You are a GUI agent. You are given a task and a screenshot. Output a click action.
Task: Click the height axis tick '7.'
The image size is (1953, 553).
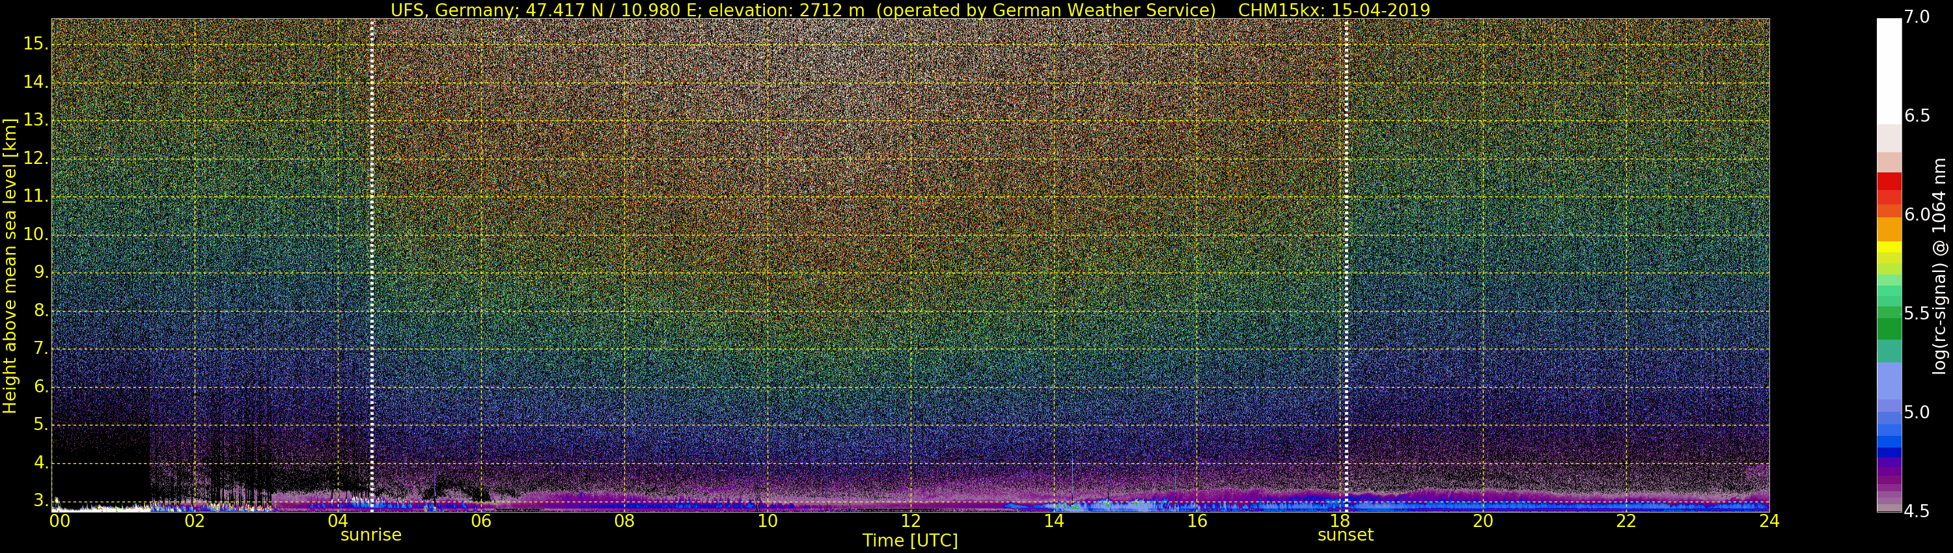tap(41, 349)
